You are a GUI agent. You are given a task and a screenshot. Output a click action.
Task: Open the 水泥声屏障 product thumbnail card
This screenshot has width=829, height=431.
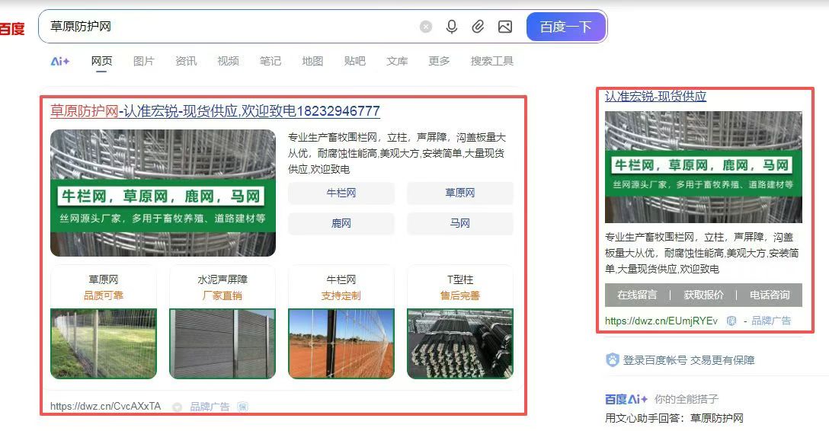click(x=222, y=322)
